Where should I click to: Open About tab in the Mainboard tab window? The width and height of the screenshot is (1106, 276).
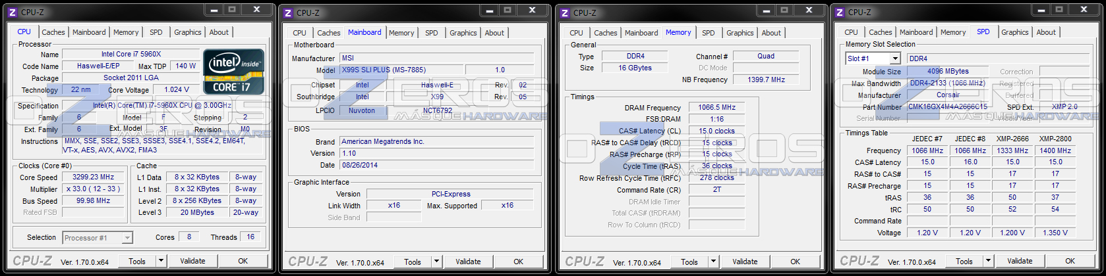coord(495,33)
